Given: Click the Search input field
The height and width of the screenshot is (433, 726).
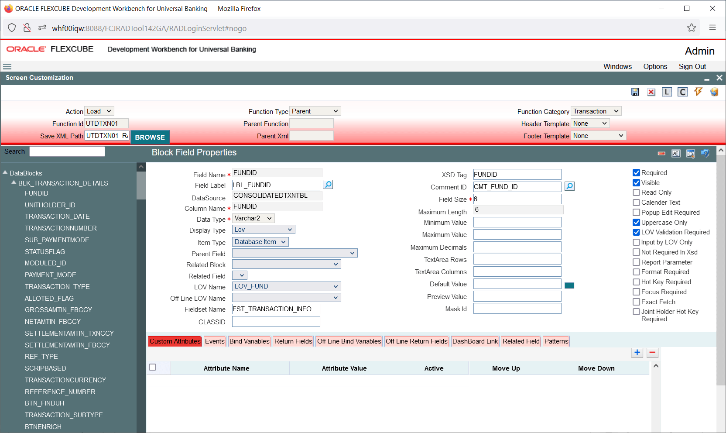Looking at the screenshot, I should 67,151.
